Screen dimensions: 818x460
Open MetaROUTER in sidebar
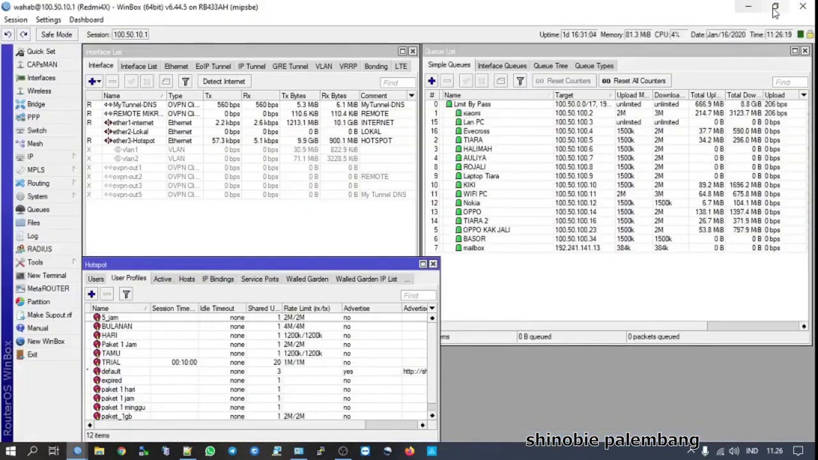tap(48, 289)
